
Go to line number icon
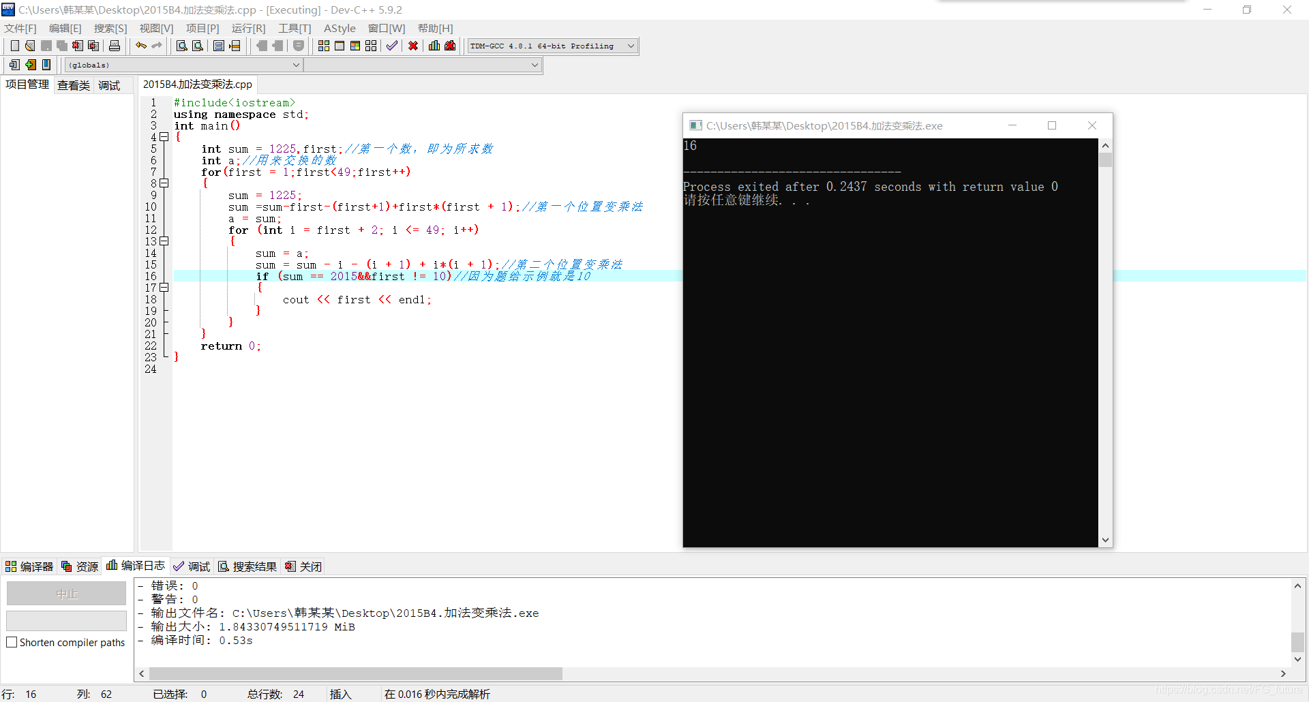click(235, 46)
